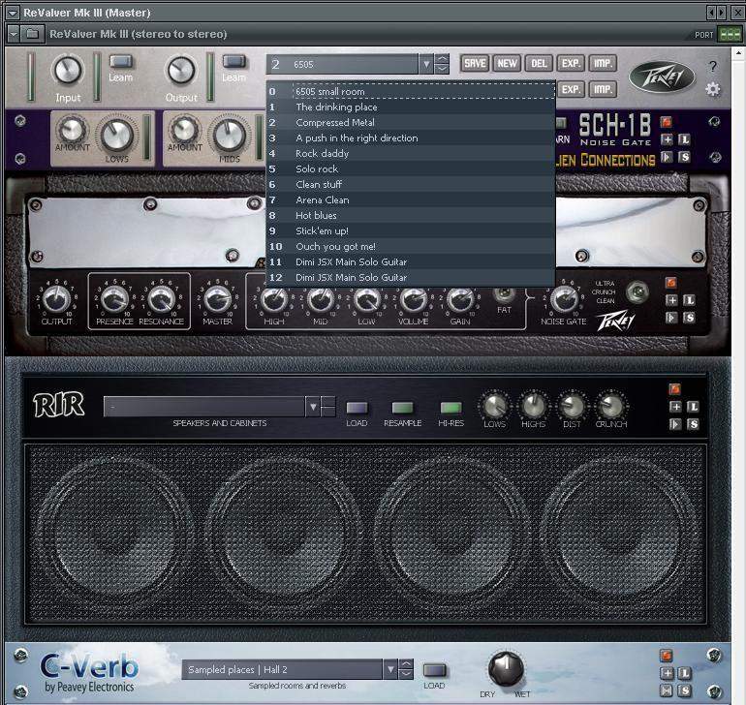Click the settings gear icon
The image size is (746, 705).
click(x=713, y=89)
